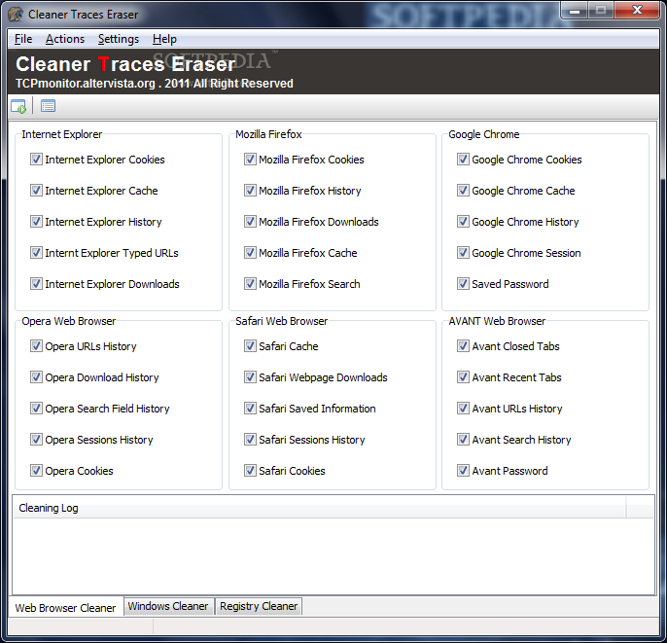The image size is (667, 643).
Task: Disable Google Chrome History option
Action: pyautogui.click(x=463, y=221)
